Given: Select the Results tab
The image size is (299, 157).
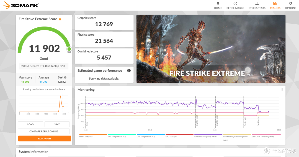Looking at the screenshot, I should [x=275, y=5].
